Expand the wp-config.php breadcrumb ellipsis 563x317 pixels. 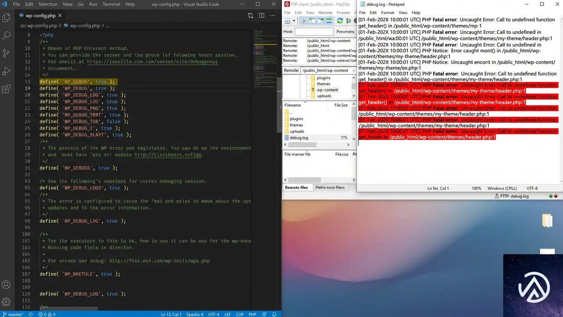click(107, 26)
